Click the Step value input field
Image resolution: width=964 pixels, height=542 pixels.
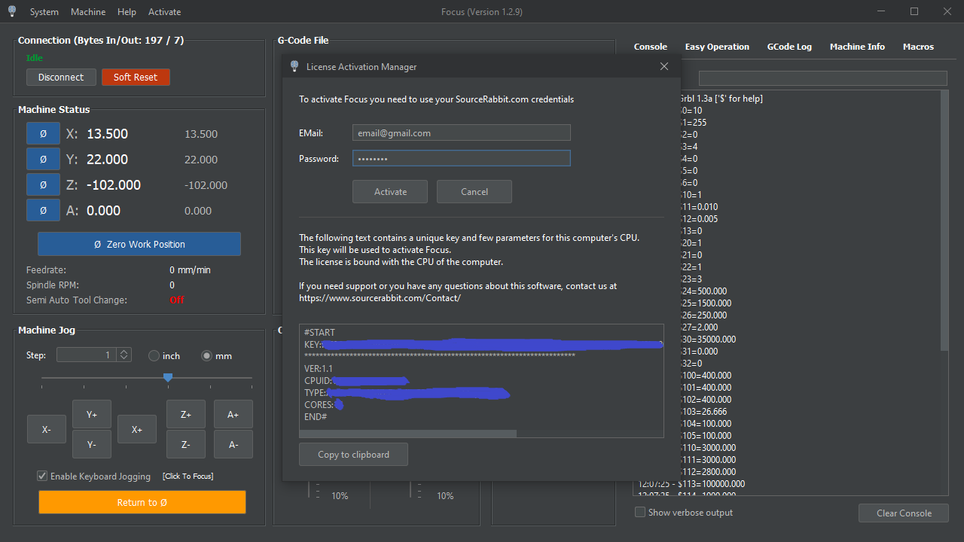pos(87,355)
